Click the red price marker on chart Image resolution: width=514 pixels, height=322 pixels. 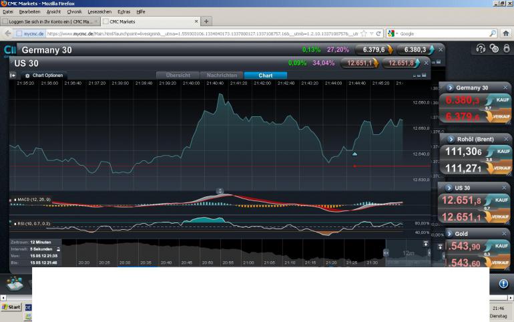354,166
